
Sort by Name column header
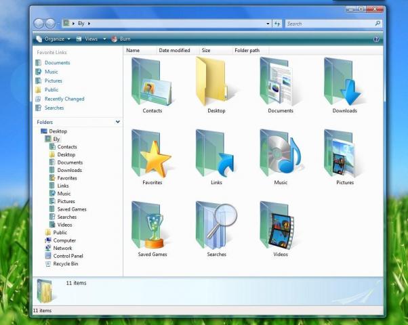point(140,50)
